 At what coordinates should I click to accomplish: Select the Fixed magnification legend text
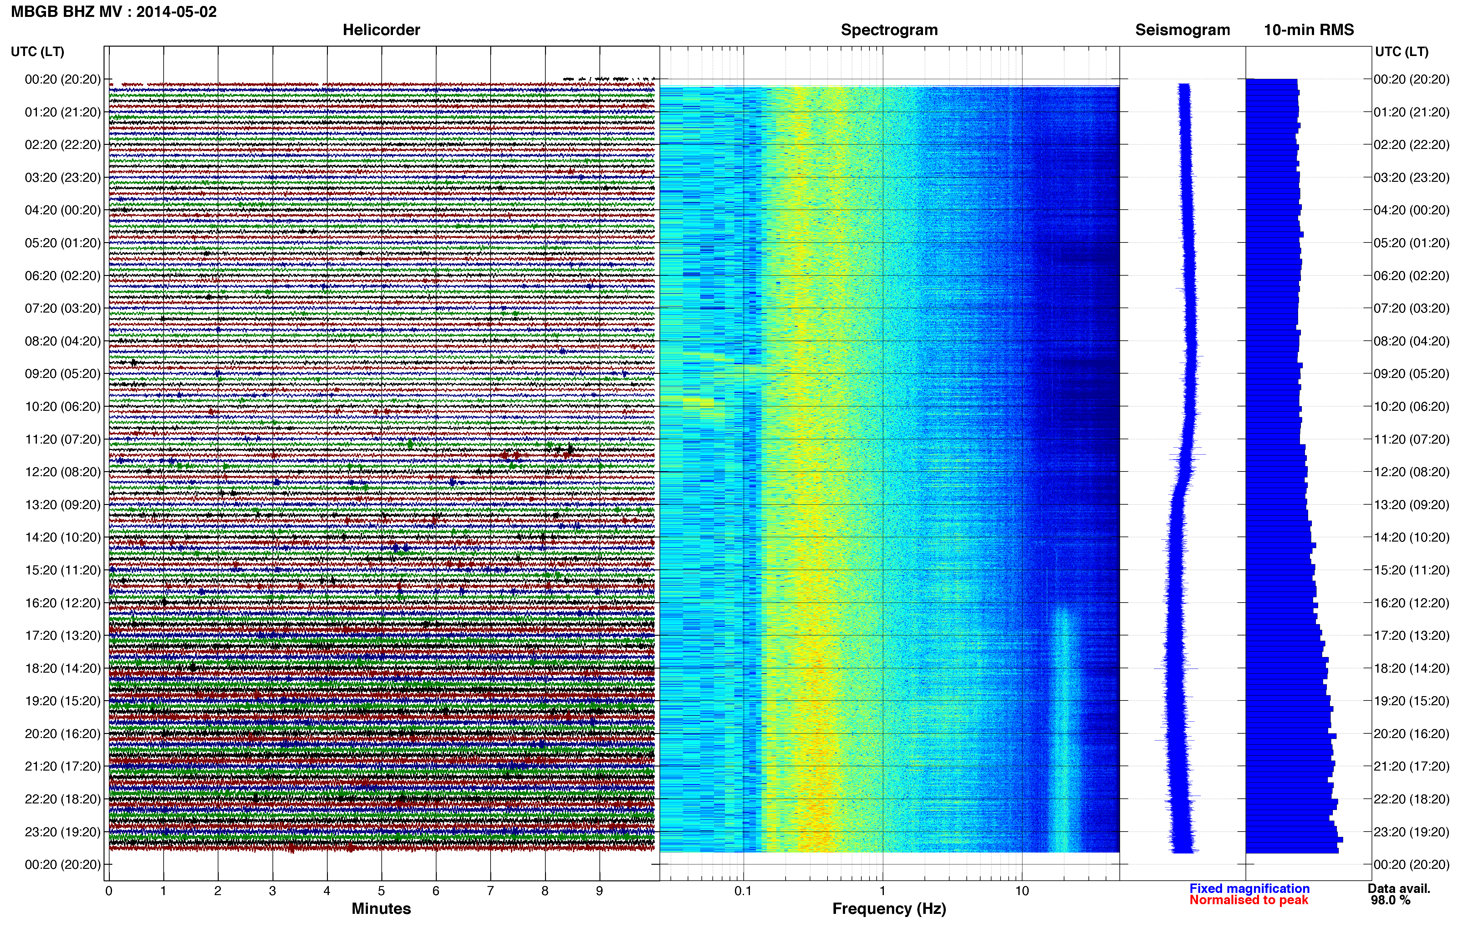coord(1249,889)
